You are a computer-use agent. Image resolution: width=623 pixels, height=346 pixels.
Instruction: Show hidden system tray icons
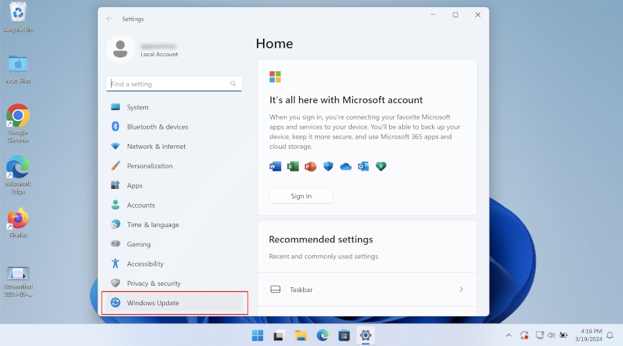509,336
